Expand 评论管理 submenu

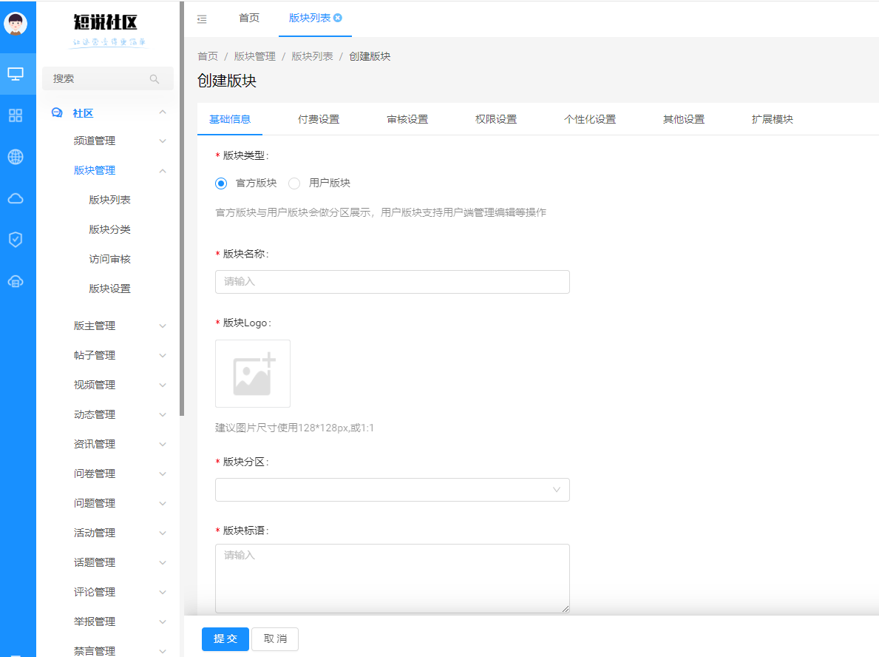pyautogui.click(x=163, y=592)
